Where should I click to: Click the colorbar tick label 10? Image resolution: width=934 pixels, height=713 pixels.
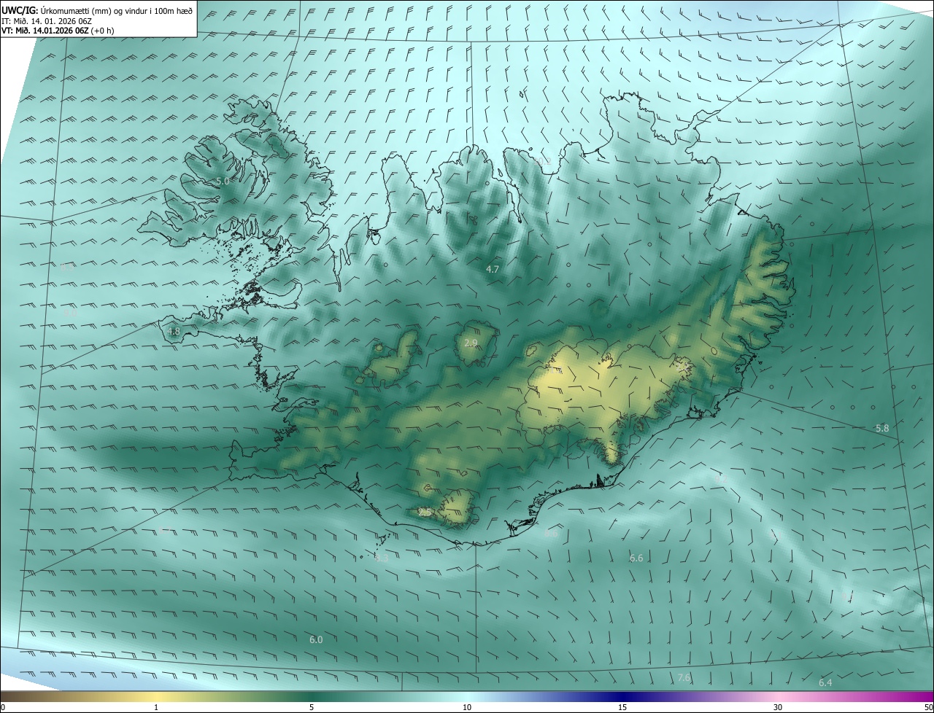click(x=467, y=707)
